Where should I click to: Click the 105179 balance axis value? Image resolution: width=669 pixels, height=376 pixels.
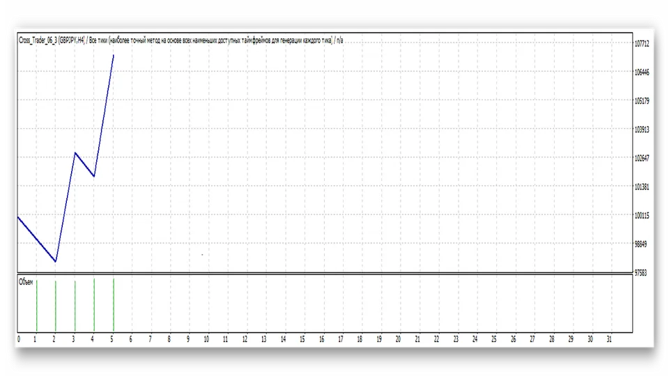point(642,101)
